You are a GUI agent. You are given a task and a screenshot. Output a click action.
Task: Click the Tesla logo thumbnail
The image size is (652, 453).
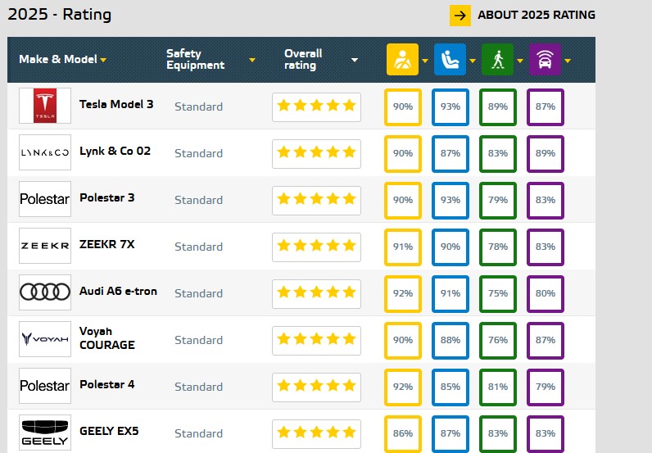pyautogui.click(x=45, y=106)
